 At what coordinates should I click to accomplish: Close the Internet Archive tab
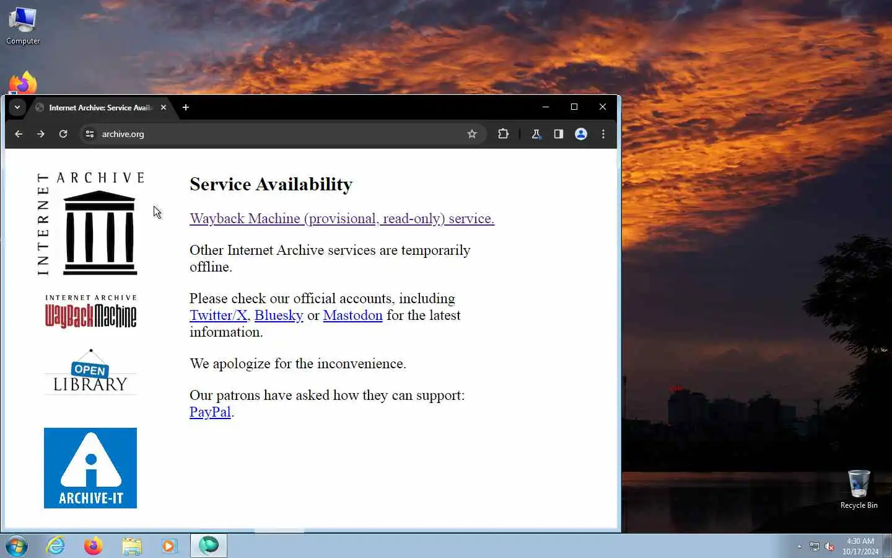[164, 107]
